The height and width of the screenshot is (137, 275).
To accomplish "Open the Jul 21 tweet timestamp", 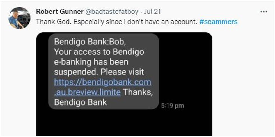I will [152, 12].
